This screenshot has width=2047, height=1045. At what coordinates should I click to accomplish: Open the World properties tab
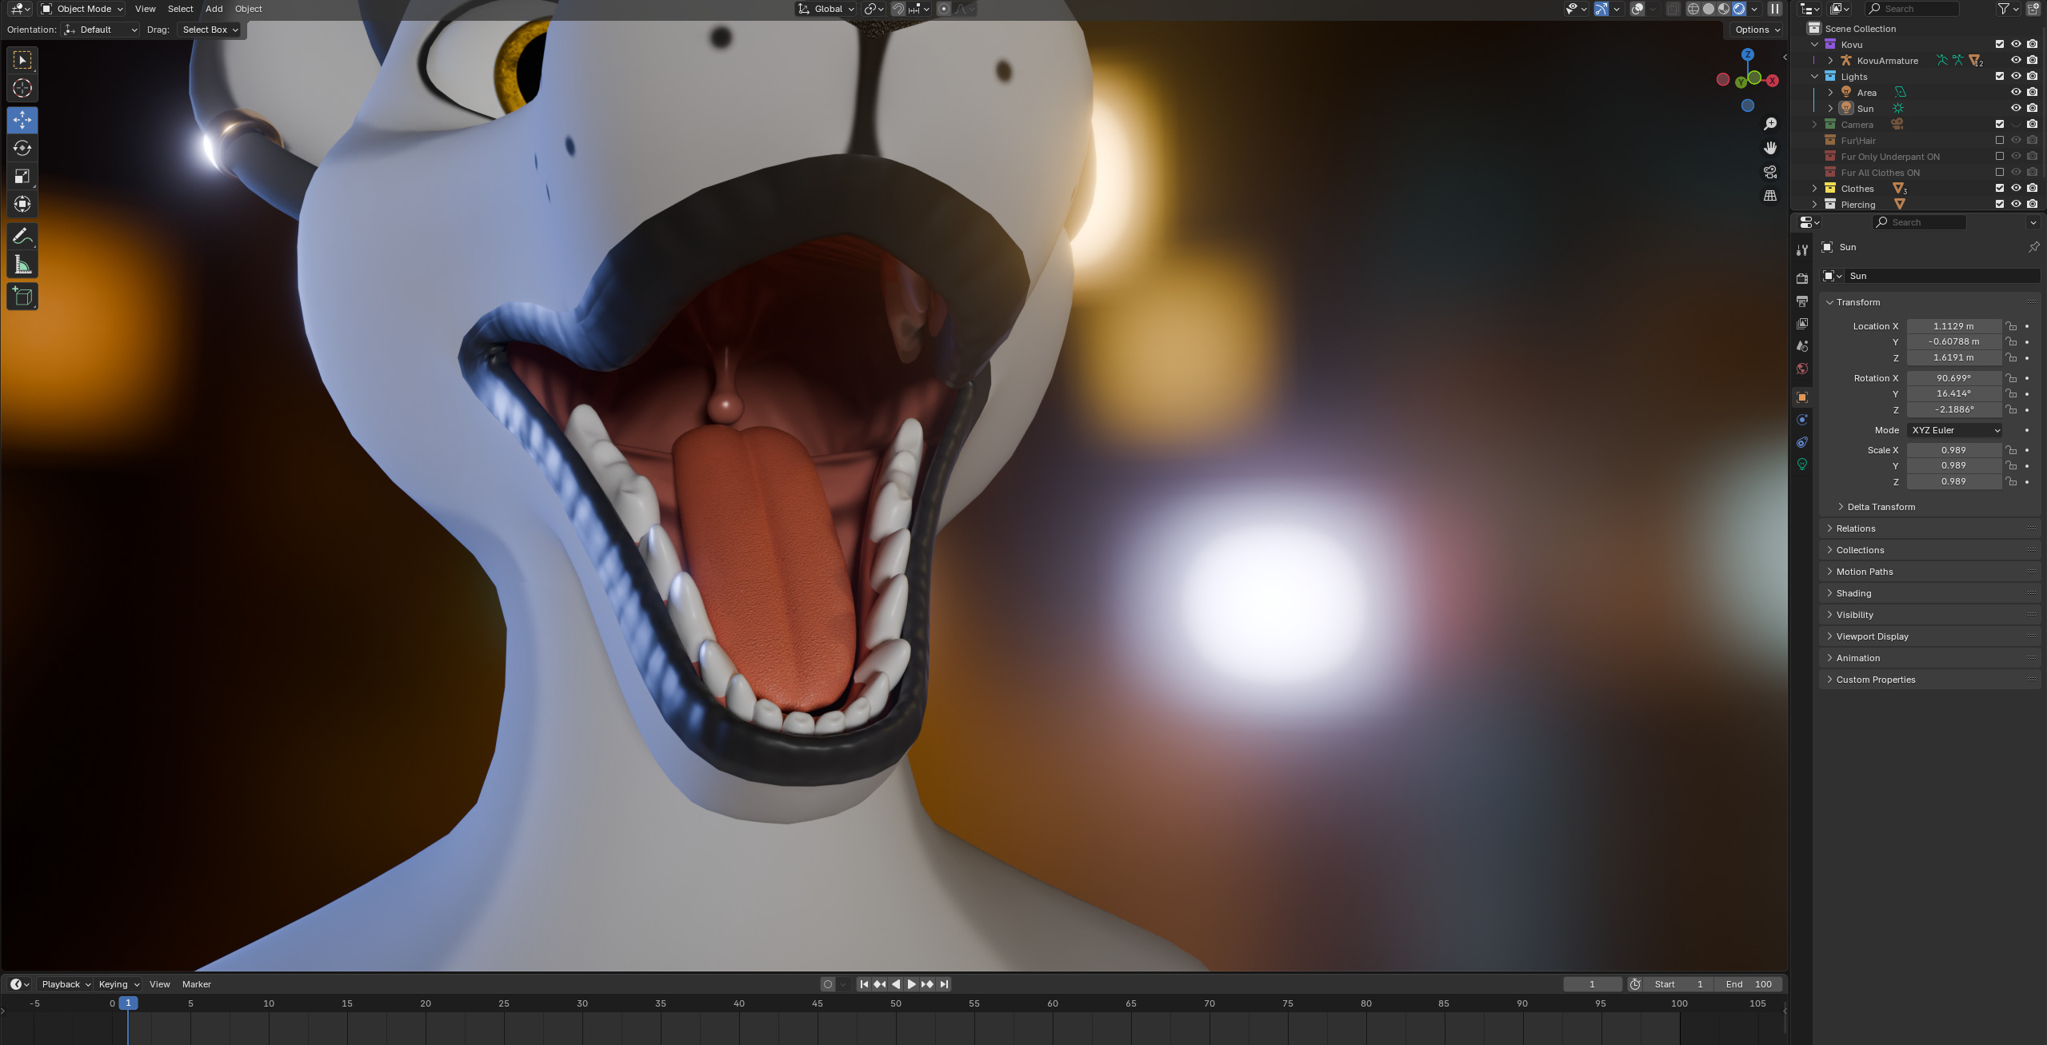point(1801,369)
